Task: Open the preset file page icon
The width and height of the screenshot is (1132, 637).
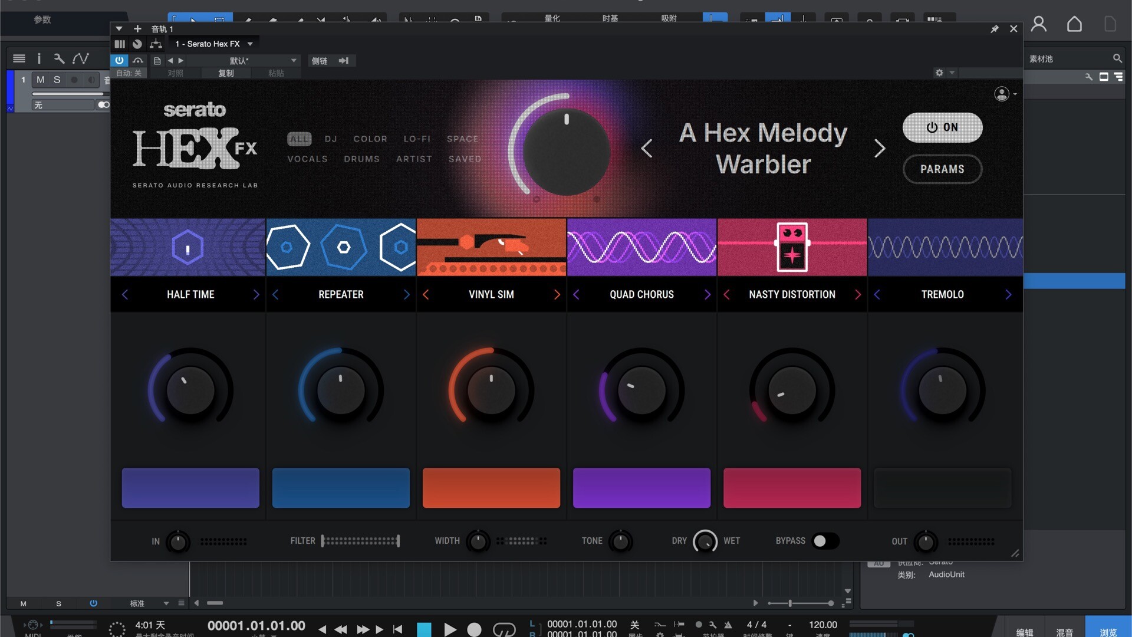Action: click(157, 60)
